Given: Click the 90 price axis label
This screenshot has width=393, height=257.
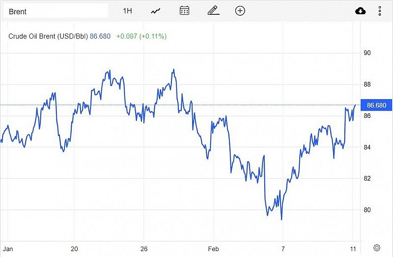Looking at the screenshot, I should click(x=366, y=53).
